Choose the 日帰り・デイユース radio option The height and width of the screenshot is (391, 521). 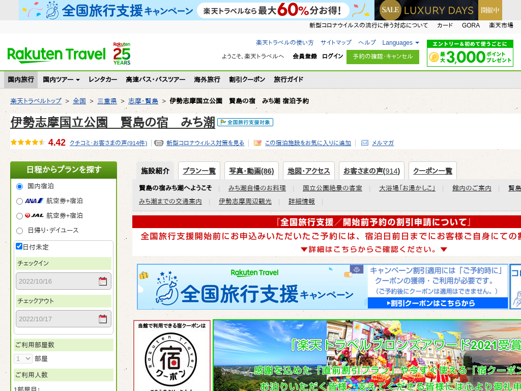(x=20, y=231)
